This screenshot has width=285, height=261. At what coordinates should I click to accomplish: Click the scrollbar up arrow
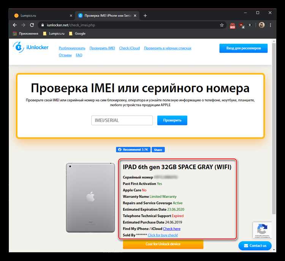(274, 41)
